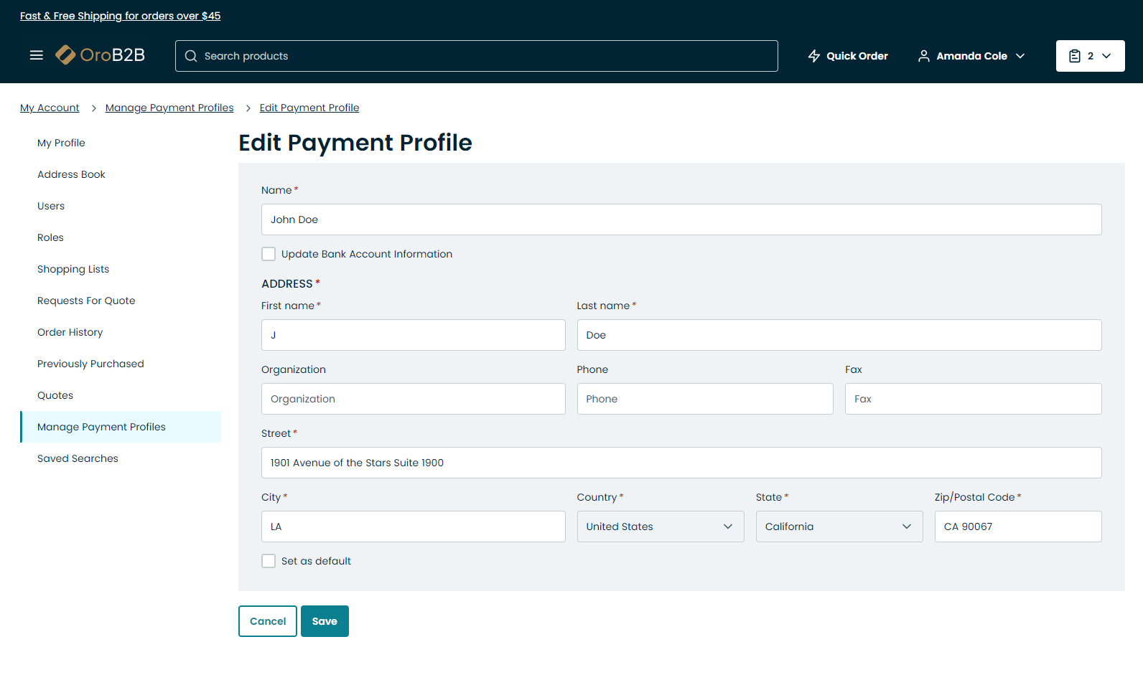This screenshot has height=675, width=1143.
Task: Select Saved Searches sidebar item
Action: click(x=78, y=458)
